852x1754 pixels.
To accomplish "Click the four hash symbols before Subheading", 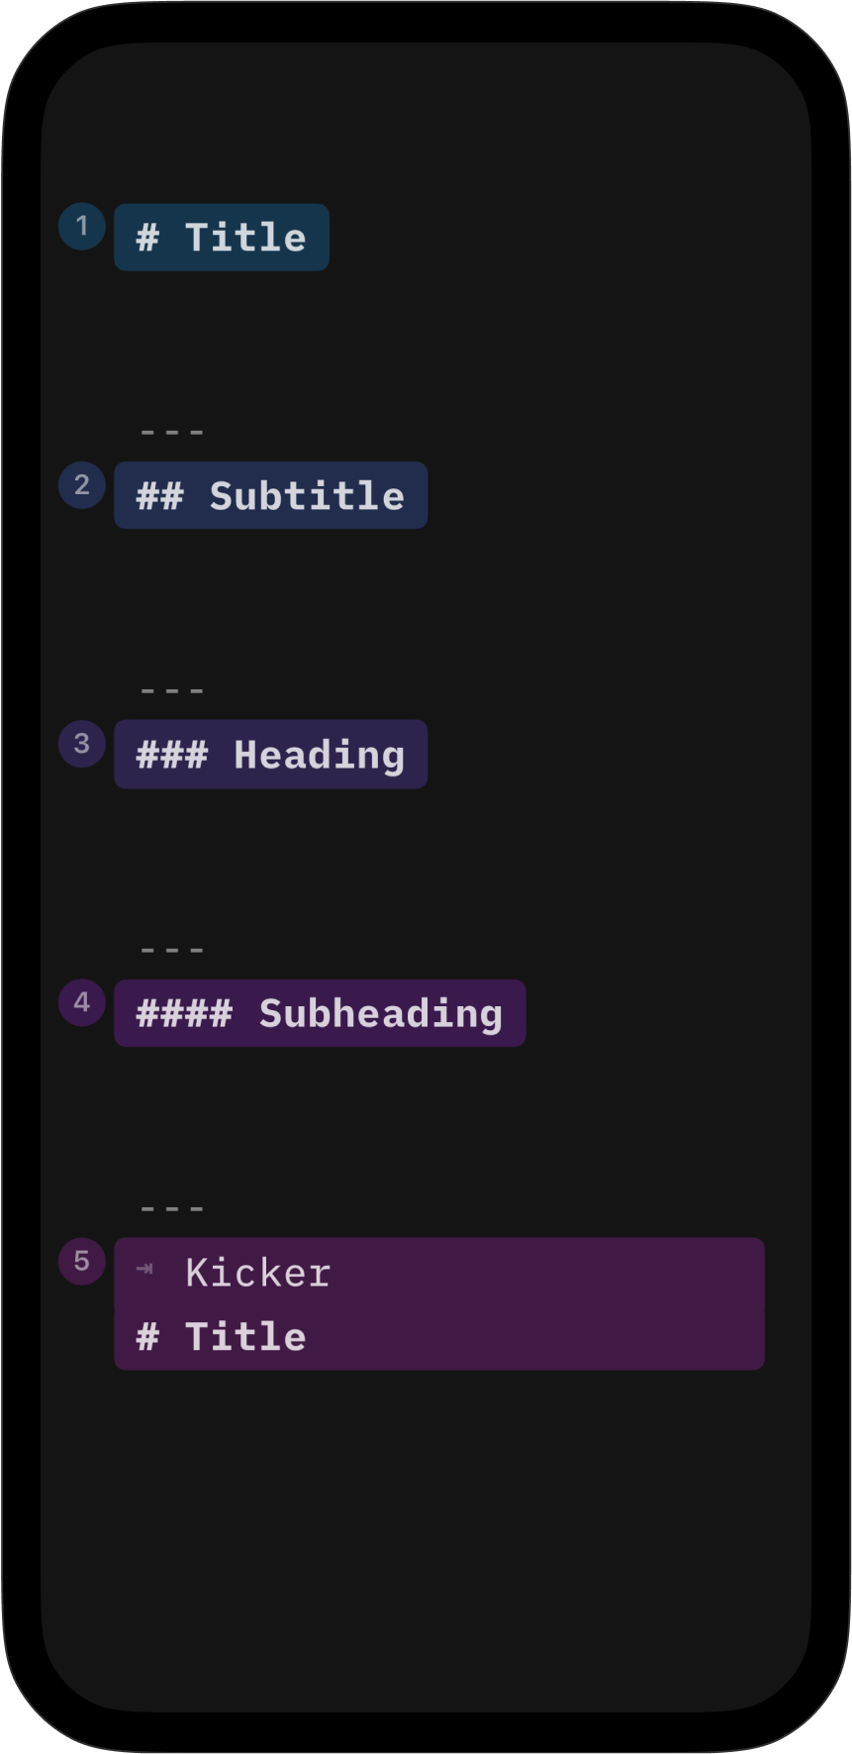I will (x=184, y=1014).
